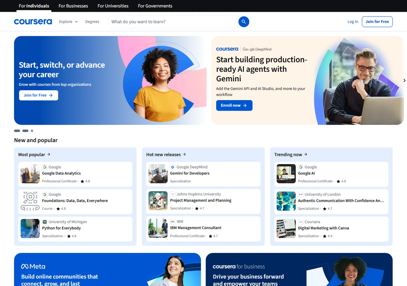The width and height of the screenshot is (407, 286).
Task: Click the Johns Hopkins University logo icon
Action: [173, 194]
